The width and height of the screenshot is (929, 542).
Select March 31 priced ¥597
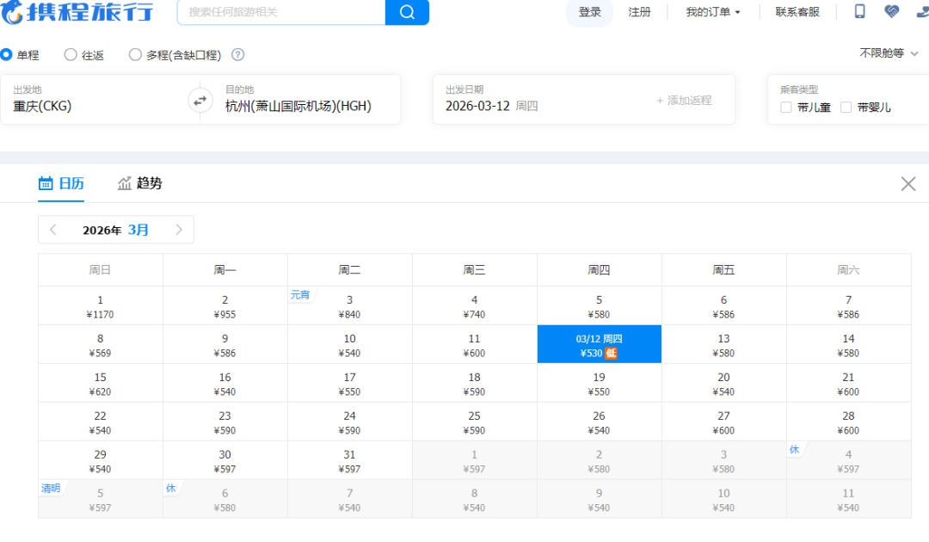click(349, 460)
